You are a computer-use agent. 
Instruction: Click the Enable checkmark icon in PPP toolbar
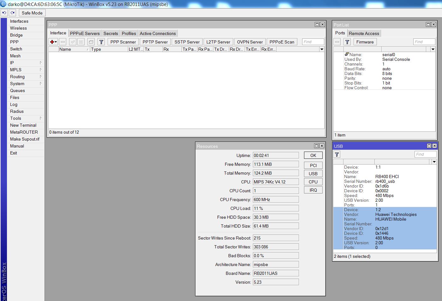tap(73, 42)
